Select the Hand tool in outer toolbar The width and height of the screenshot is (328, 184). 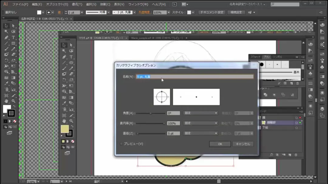(6, 101)
